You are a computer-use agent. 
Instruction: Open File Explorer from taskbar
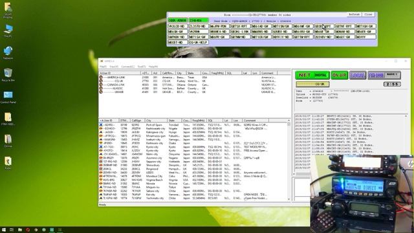20,230
